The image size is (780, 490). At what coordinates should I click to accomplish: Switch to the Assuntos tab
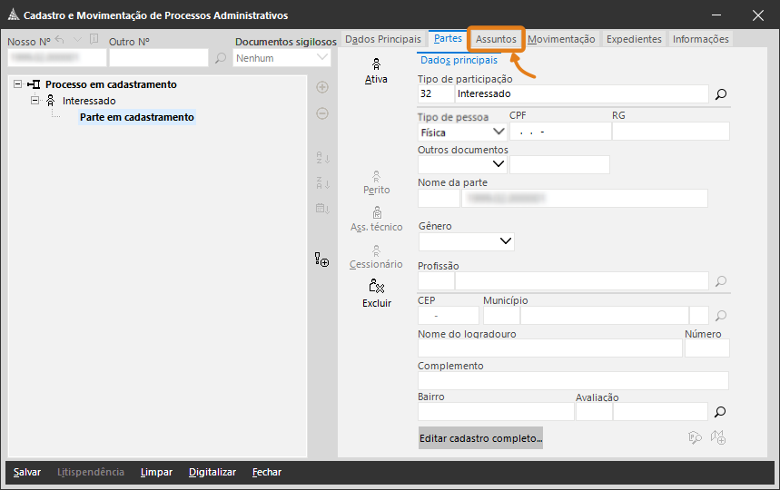tap(496, 39)
